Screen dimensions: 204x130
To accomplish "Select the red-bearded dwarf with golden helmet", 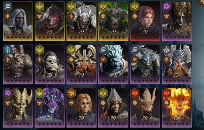I will [81, 64].
